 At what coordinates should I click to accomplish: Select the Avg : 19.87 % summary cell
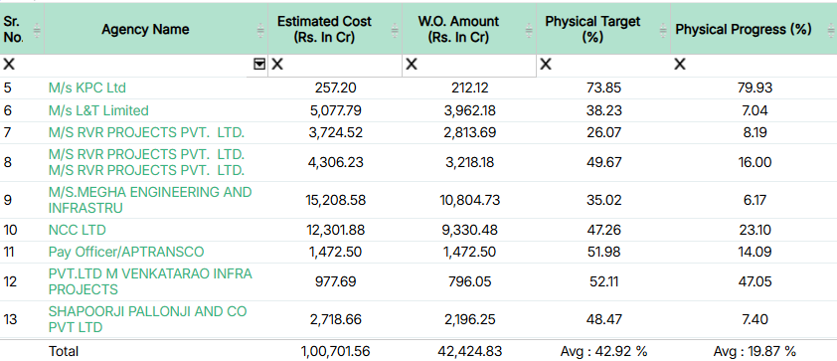coord(754,351)
